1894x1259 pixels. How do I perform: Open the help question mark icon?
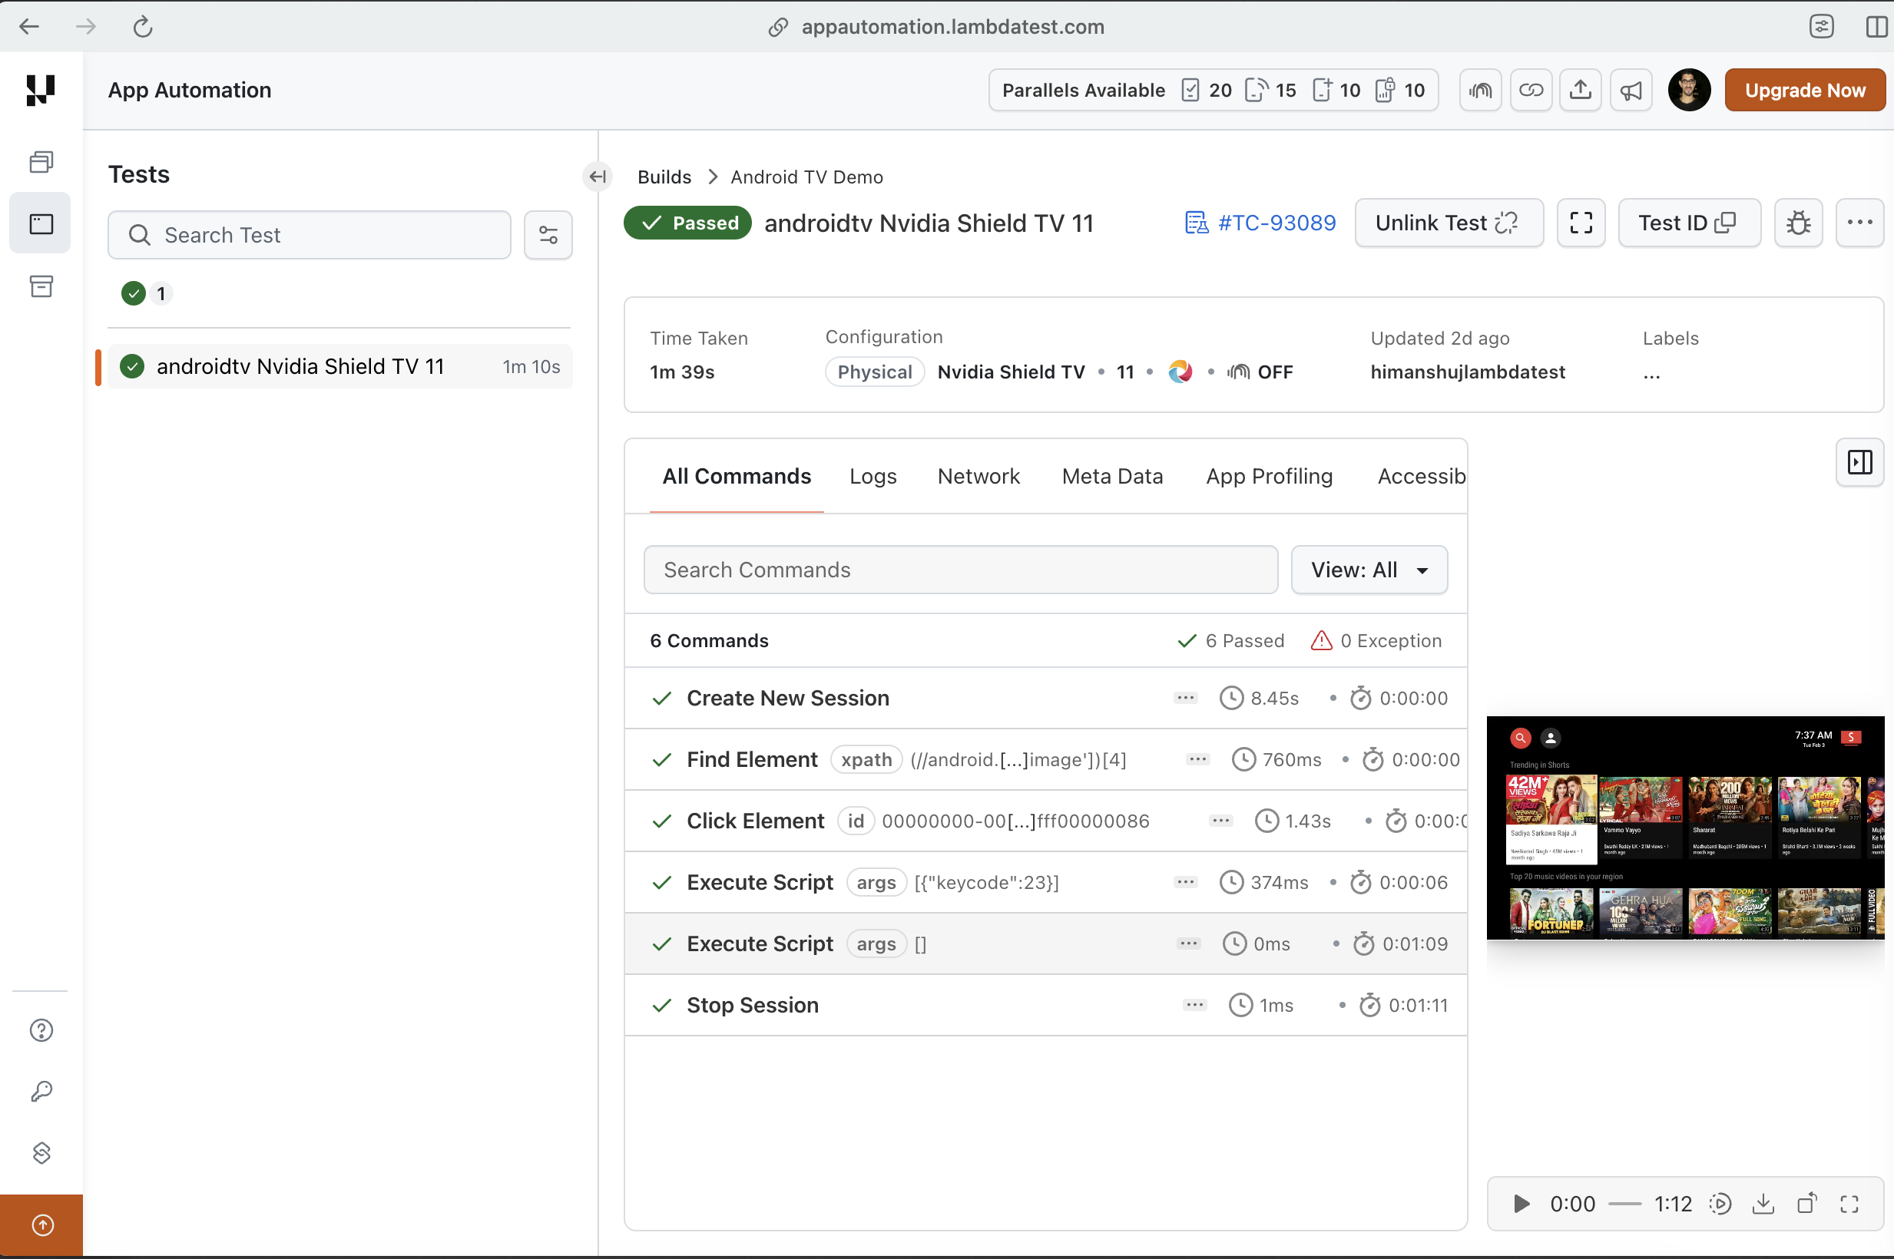pyautogui.click(x=41, y=1030)
